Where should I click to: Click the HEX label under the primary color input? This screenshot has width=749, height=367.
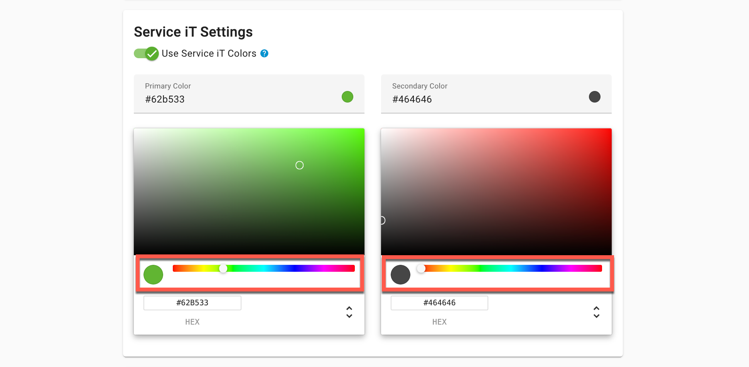pos(192,322)
